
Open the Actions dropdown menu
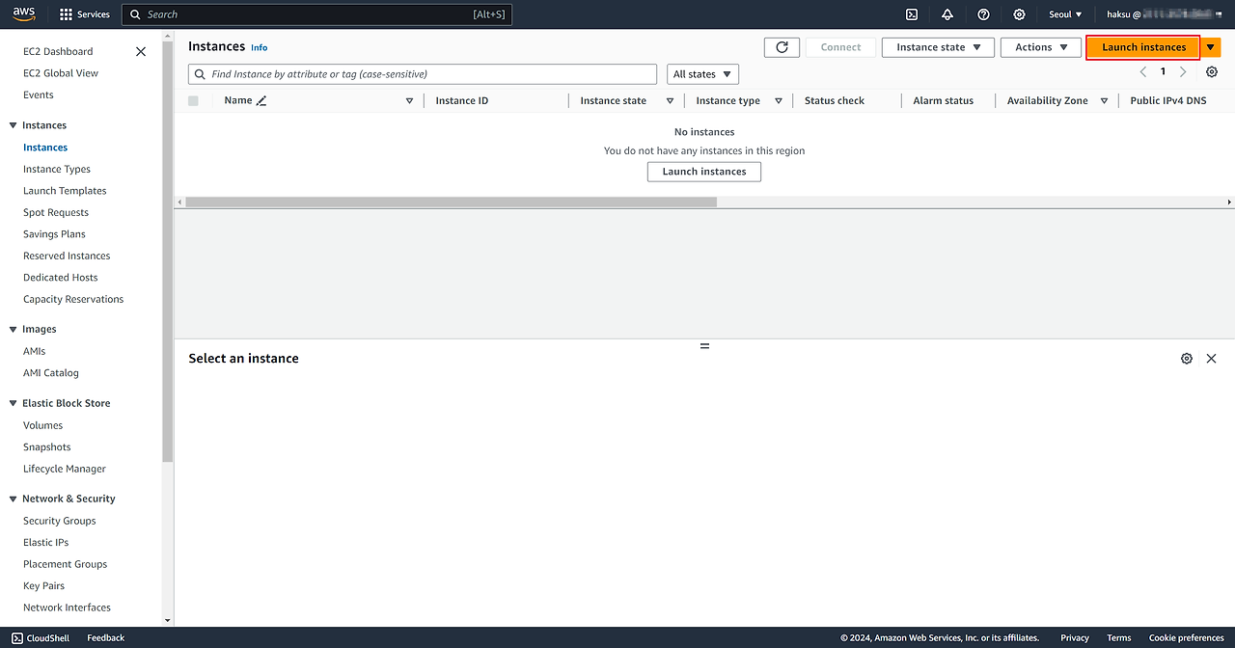point(1041,47)
